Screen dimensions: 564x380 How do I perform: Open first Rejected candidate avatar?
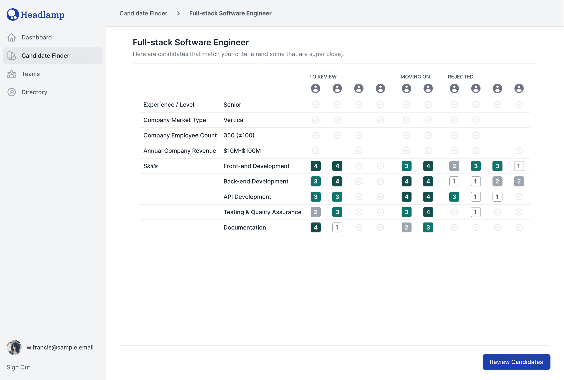coord(454,88)
